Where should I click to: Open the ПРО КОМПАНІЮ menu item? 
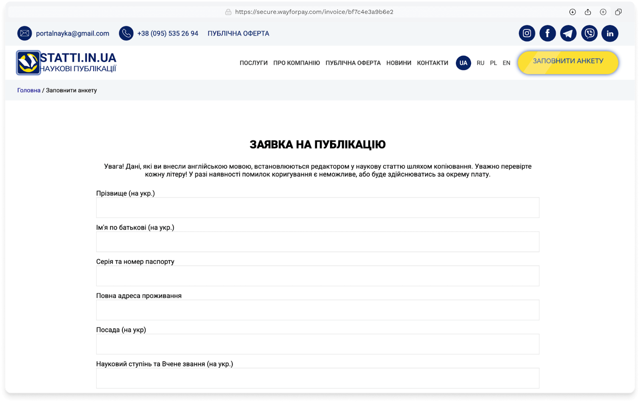296,63
